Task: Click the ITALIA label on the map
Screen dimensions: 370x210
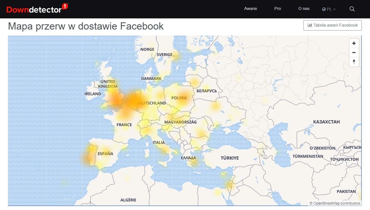Action: (159, 142)
